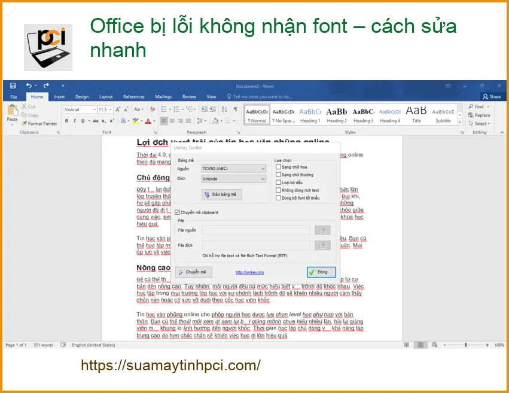Browse for File nguồn in UniKey Toolkit
This screenshot has height=393, width=509.
click(x=322, y=230)
